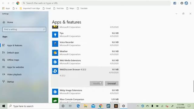Viewport: 194px width, 109px height.
Task: Focus the Find a setting box
Action: 24,29
